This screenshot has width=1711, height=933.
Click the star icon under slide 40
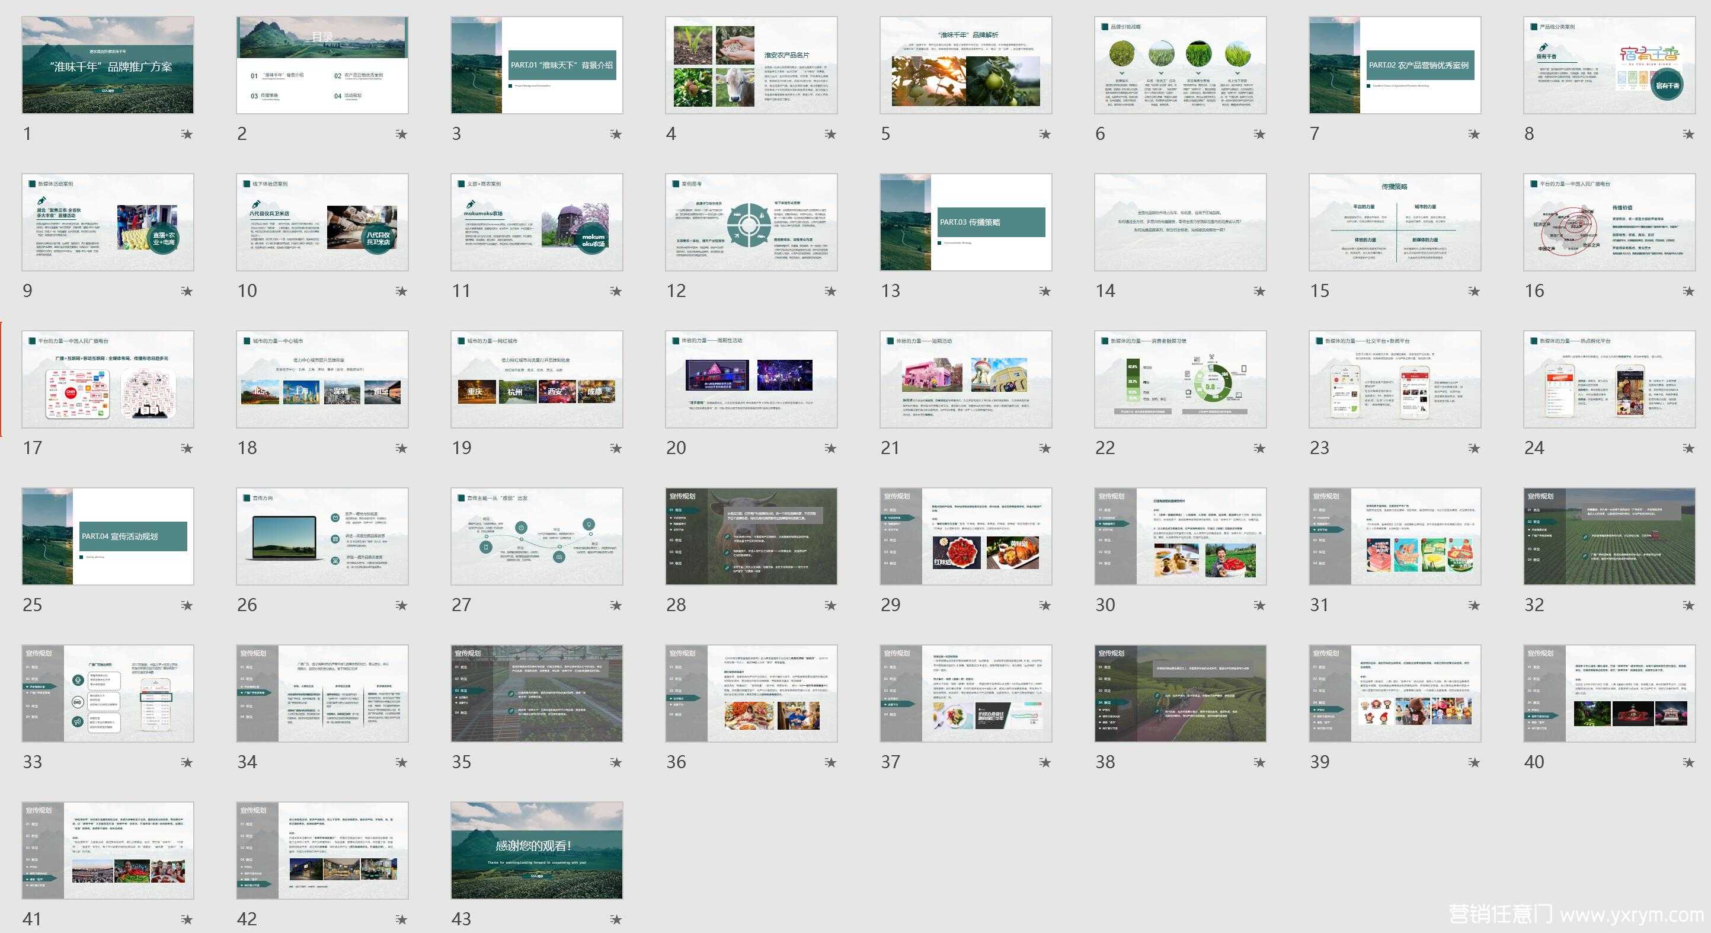1688,762
